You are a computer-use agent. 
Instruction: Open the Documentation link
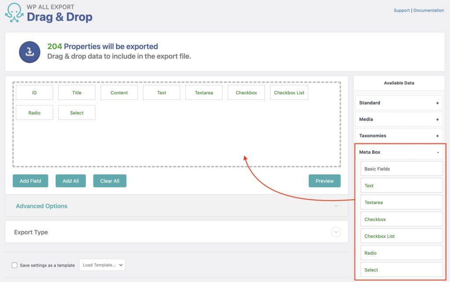tap(428, 10)
